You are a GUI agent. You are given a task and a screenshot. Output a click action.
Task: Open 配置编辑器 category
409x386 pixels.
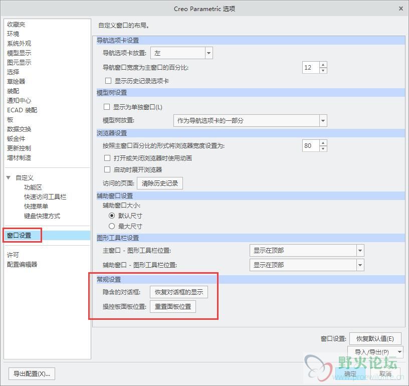click(22, 265)
